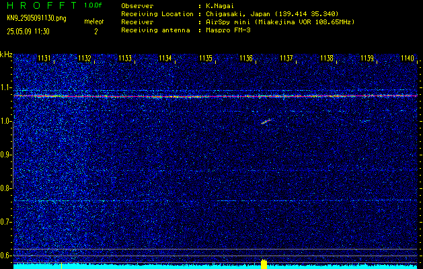Click the 0.9 frequency axis label
The image size is (423, 269).
[6, 155]
